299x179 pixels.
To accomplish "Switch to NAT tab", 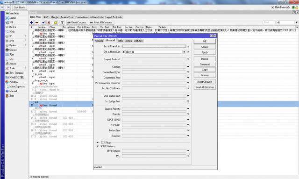I will click(46, 17).
